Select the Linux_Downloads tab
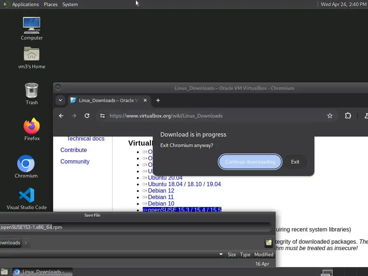The image size is (368, 276). [109, 101]
